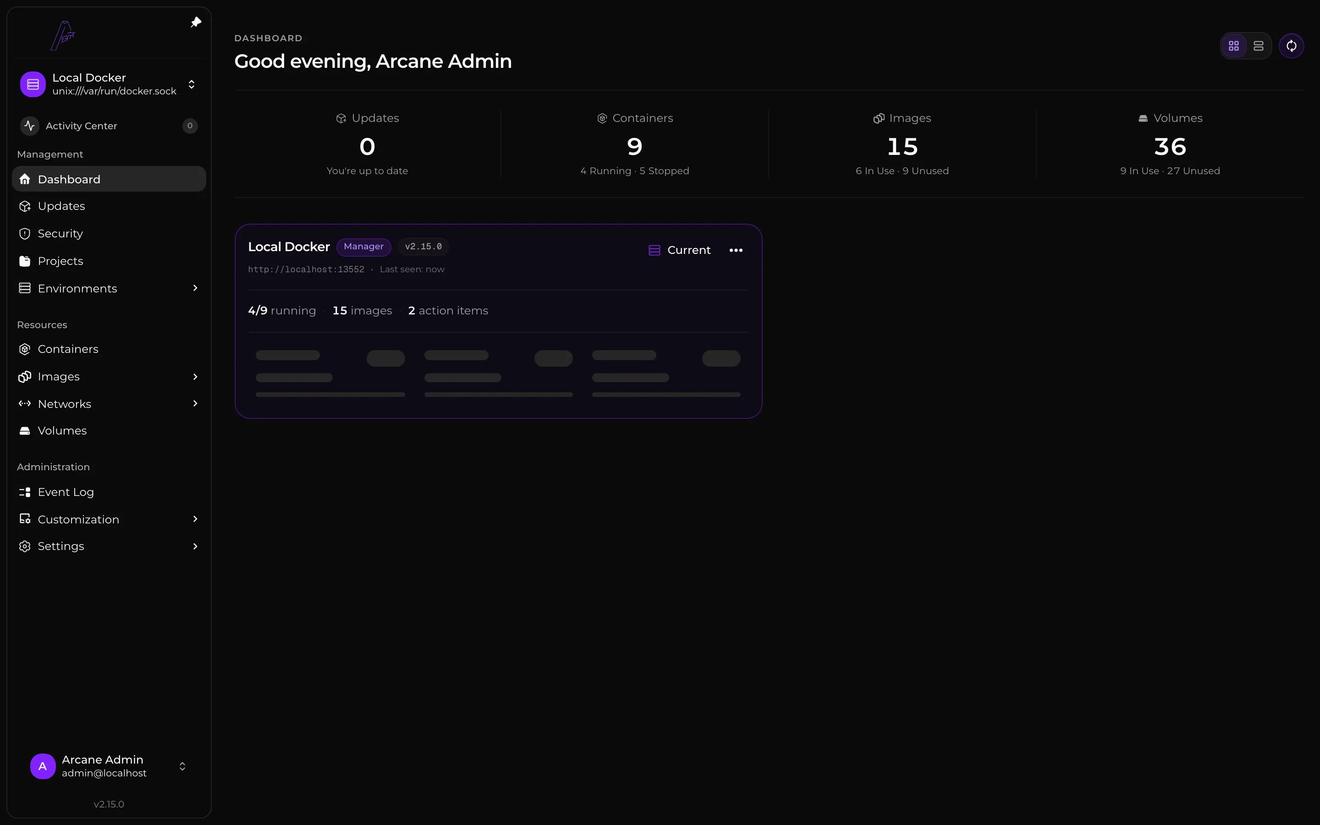
Task: Open the Containers page in sidebar
Action: (x=109, y=349)
